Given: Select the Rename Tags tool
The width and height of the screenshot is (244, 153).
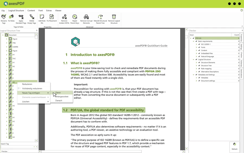Looking at the screenshot, I should pos(4,19).
